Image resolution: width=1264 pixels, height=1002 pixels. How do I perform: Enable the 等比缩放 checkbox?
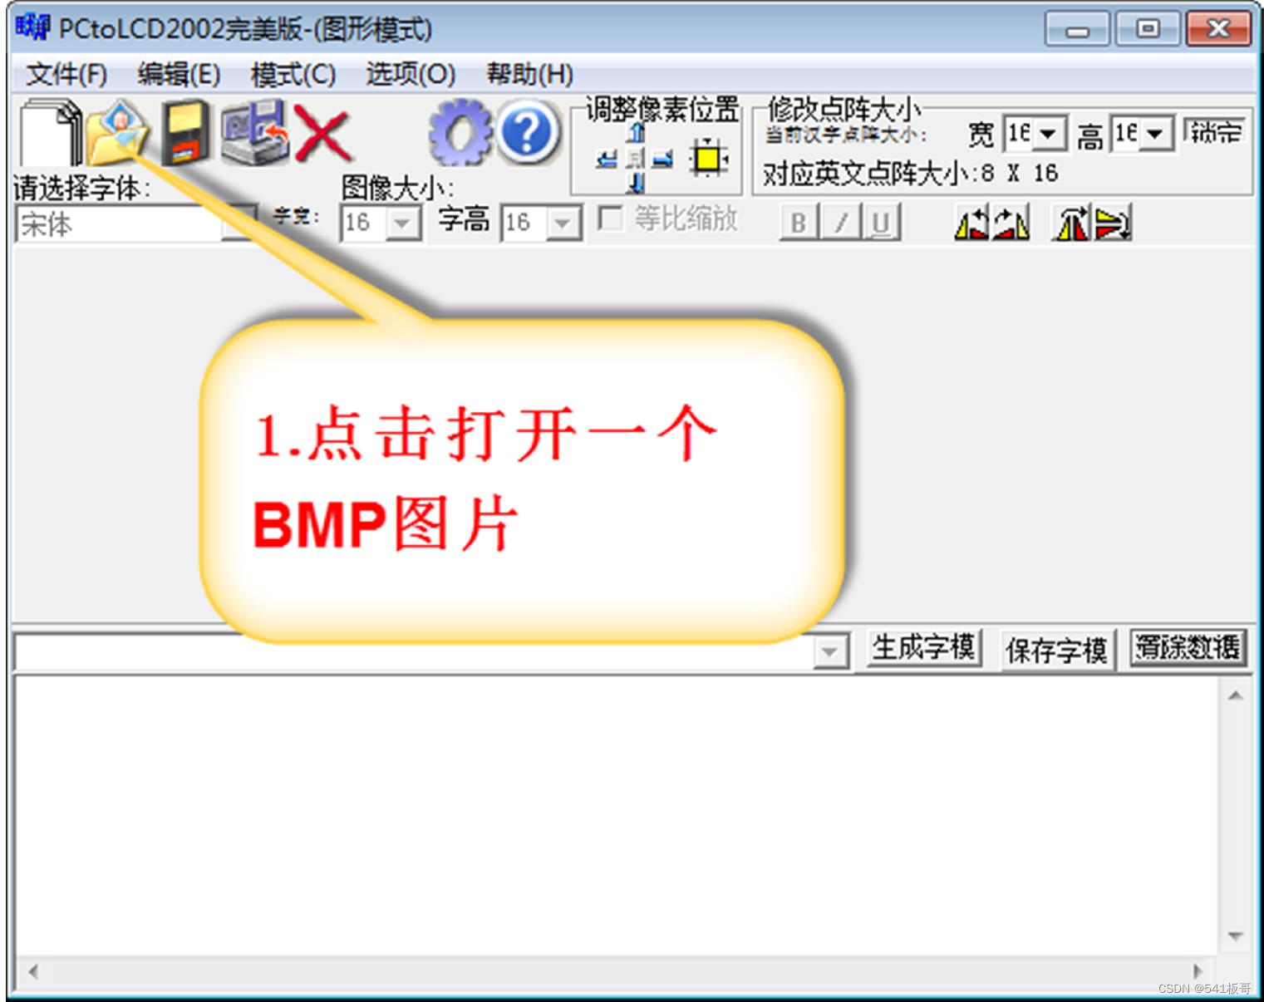pos(611,219)
